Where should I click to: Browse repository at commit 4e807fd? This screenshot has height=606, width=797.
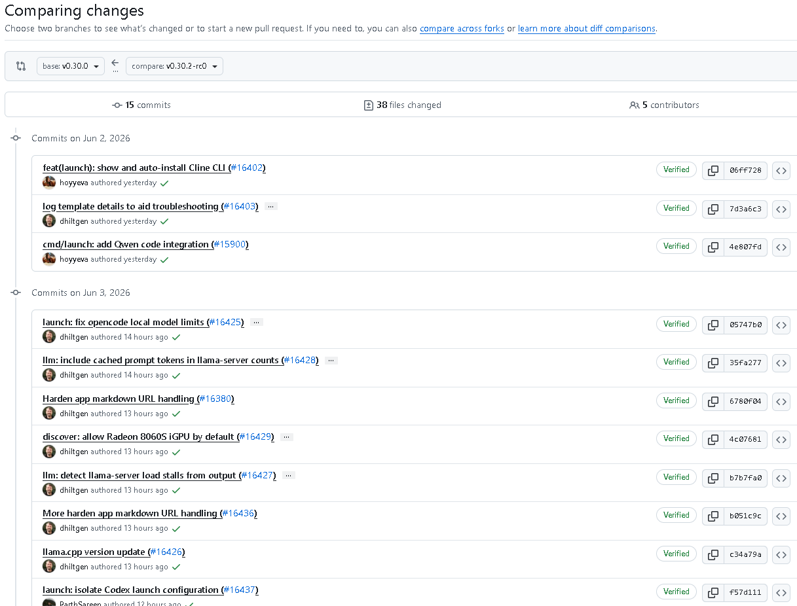coord(781,247)
